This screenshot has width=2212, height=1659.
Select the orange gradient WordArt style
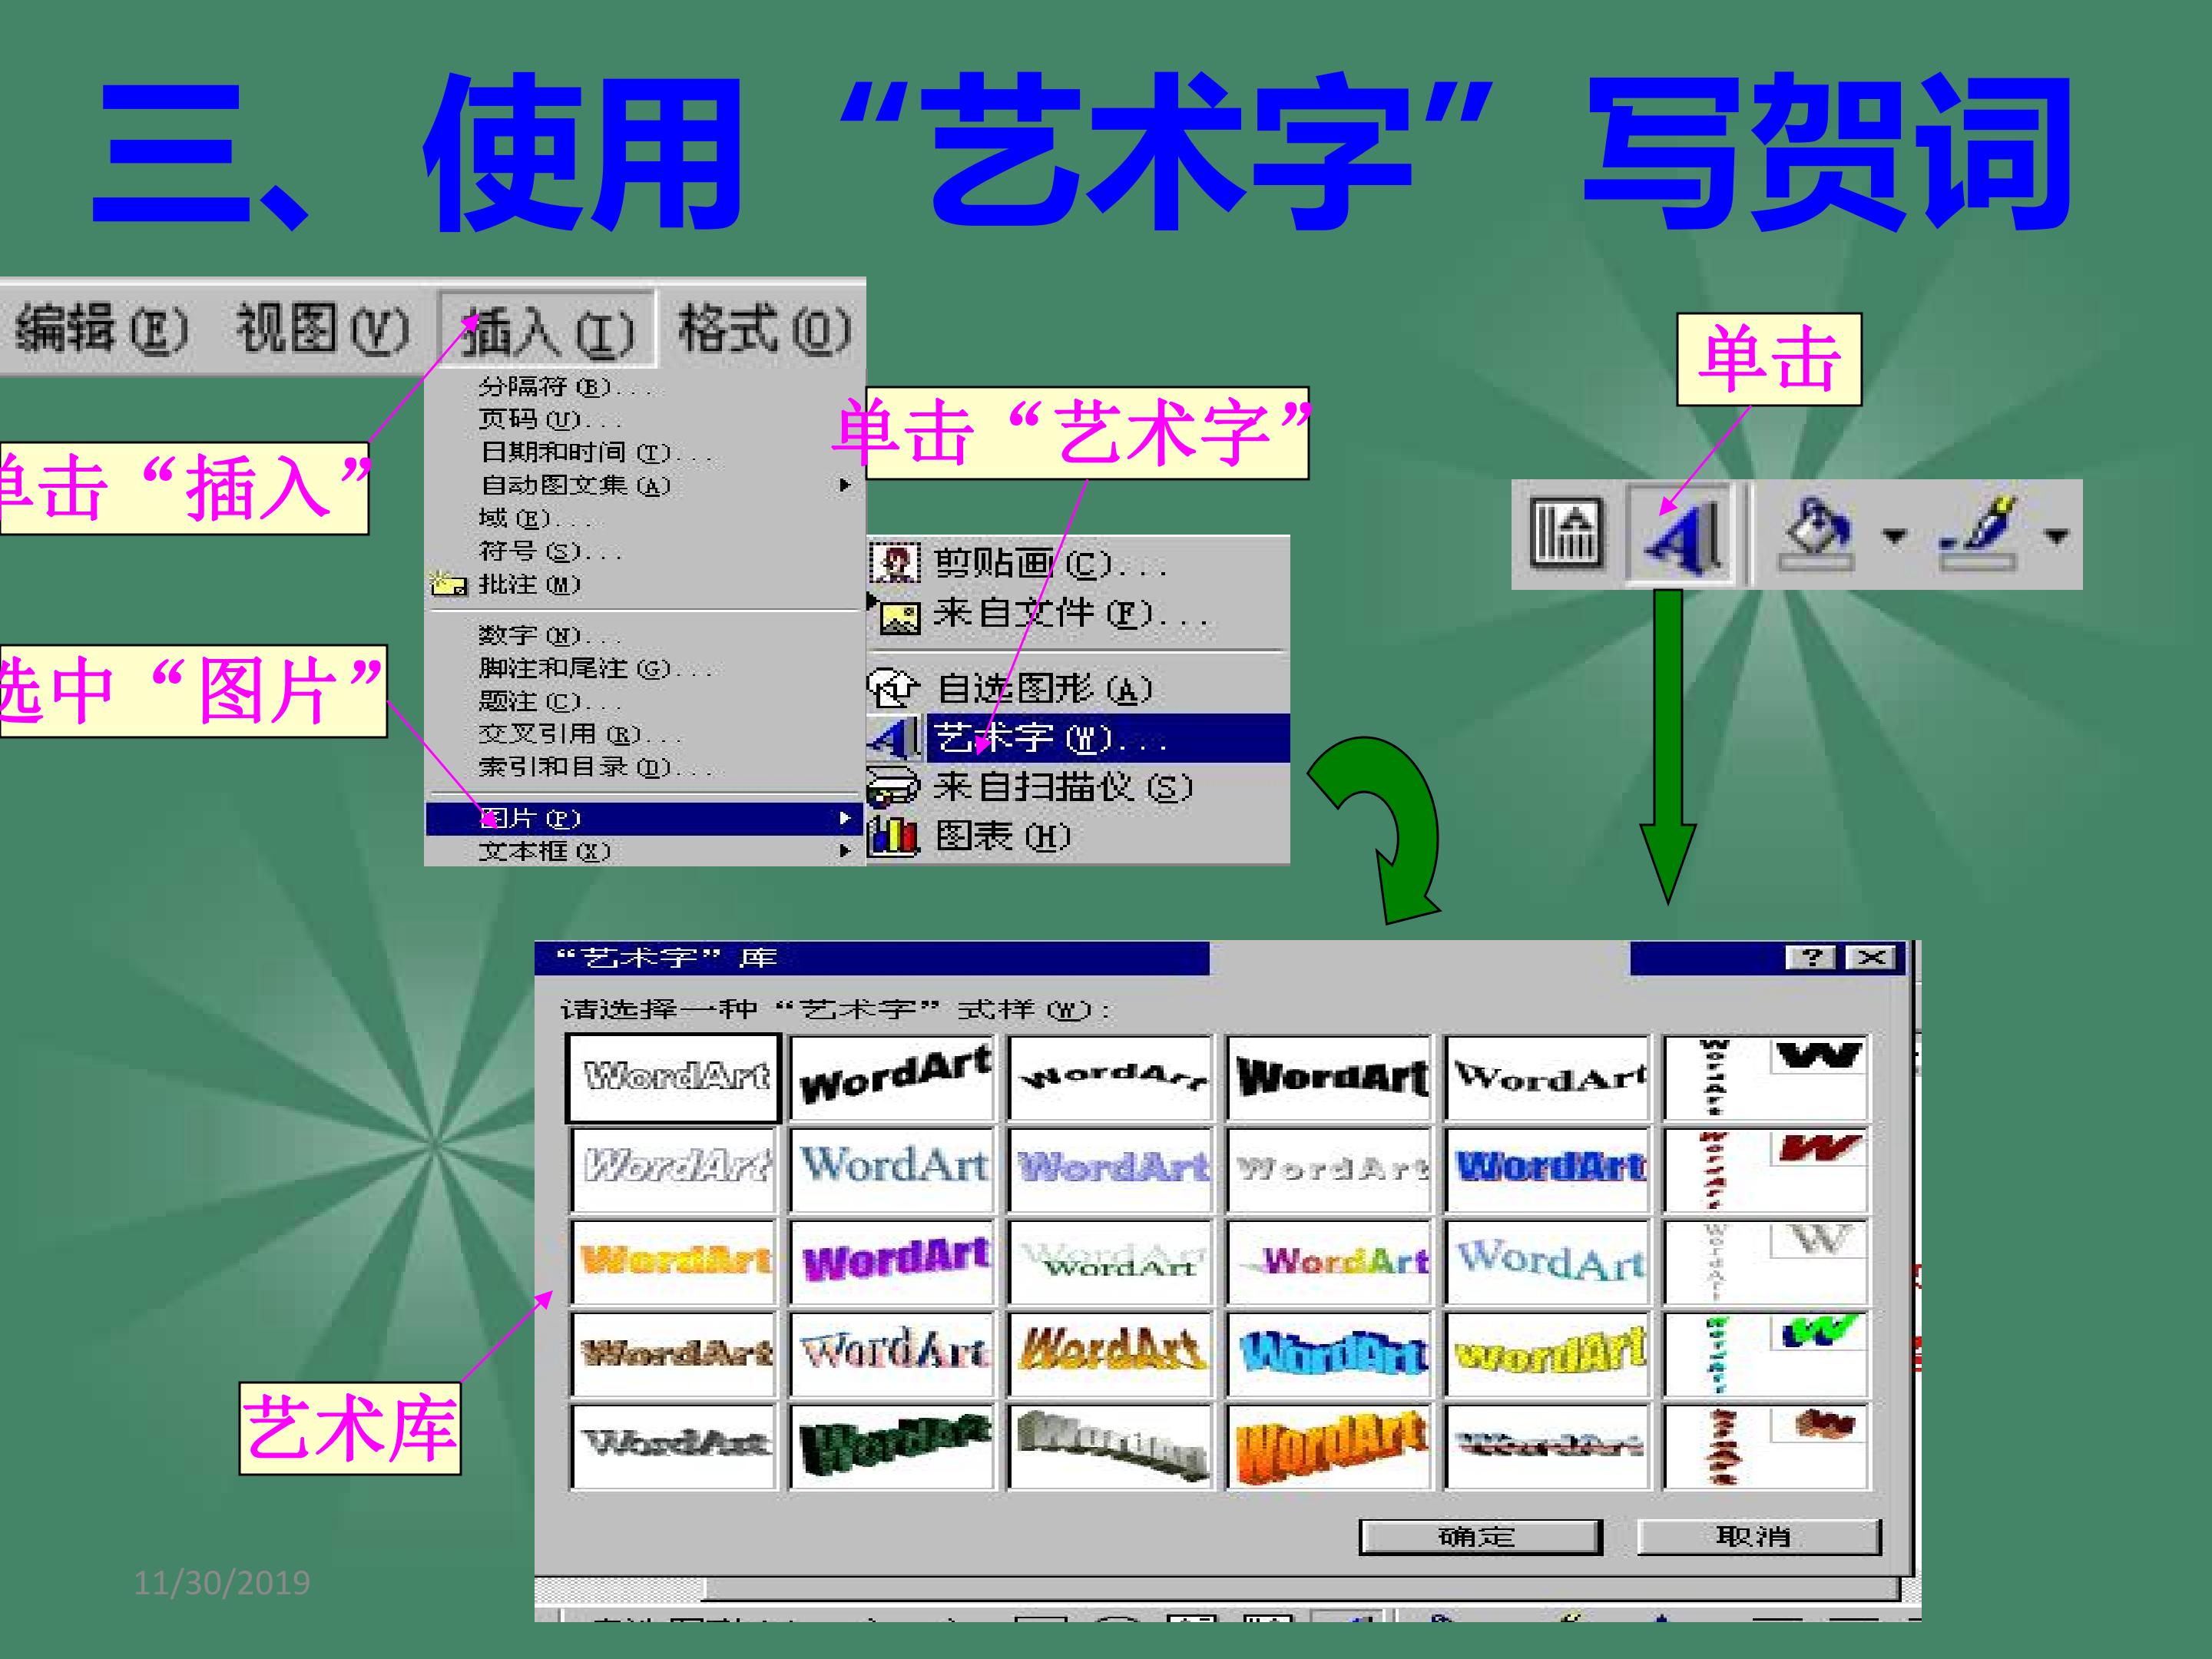[x=674, y=1259]
